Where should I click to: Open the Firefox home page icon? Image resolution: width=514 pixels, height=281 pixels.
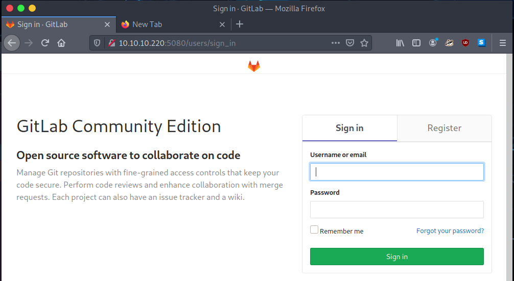pos(61,43)
